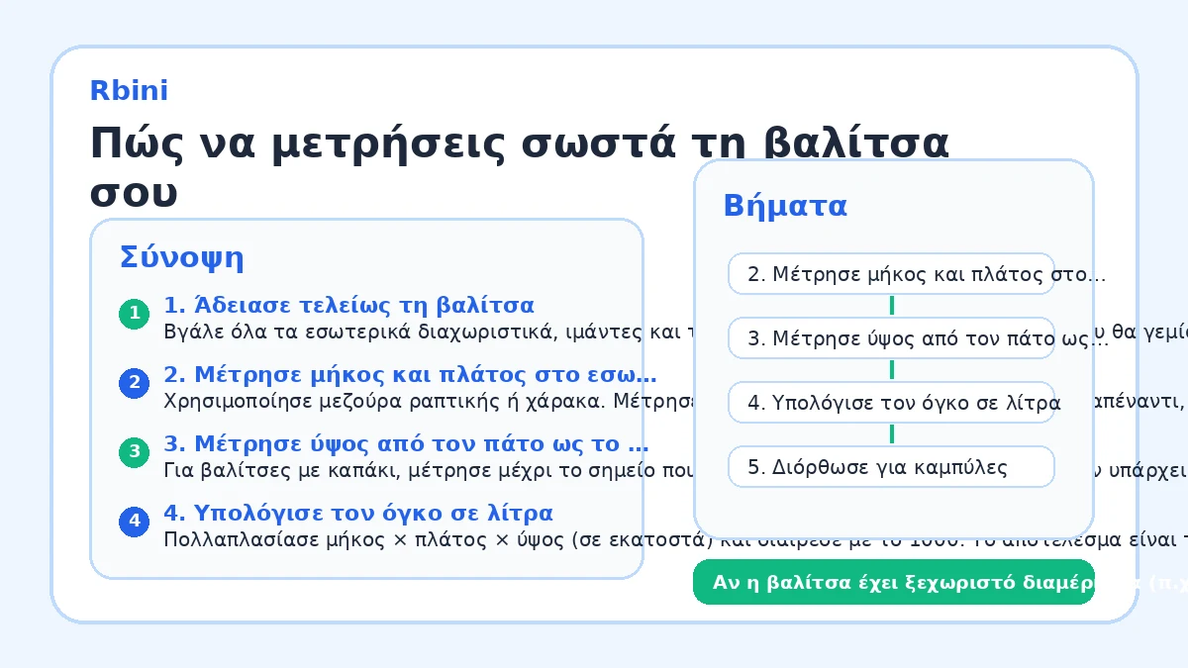Select step box '4. Υπολόγισε τον όγκο σε λίτρα'
This screenshot has height=668, width=1188.
pyautogui.click(x=892, y=403)
